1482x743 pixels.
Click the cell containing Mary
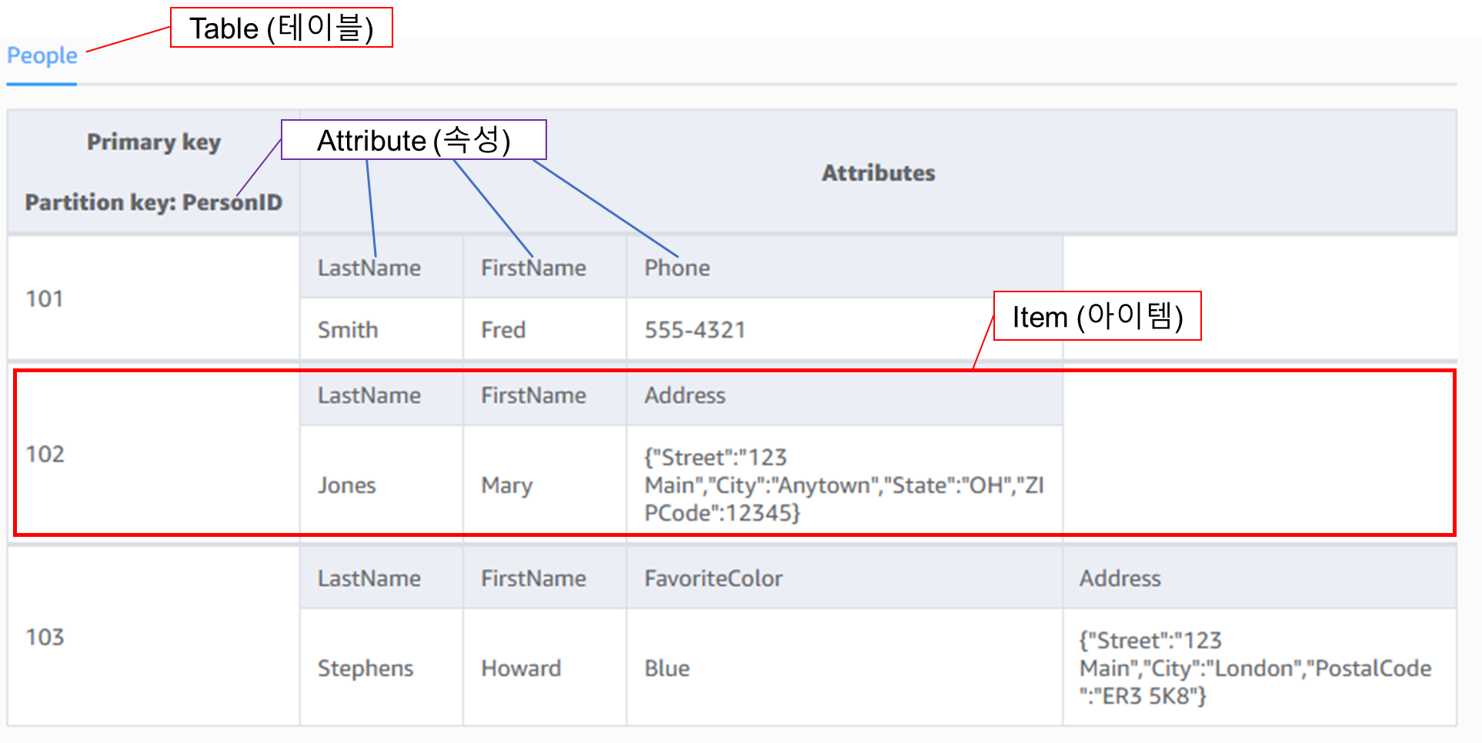click(x=506, y=485)
